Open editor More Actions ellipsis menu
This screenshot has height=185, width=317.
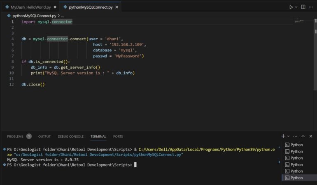click(x=311, y=7)
